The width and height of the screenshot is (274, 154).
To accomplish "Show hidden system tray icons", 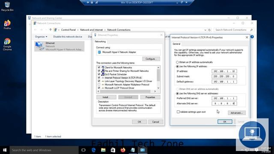I will [x=242, y=150].
